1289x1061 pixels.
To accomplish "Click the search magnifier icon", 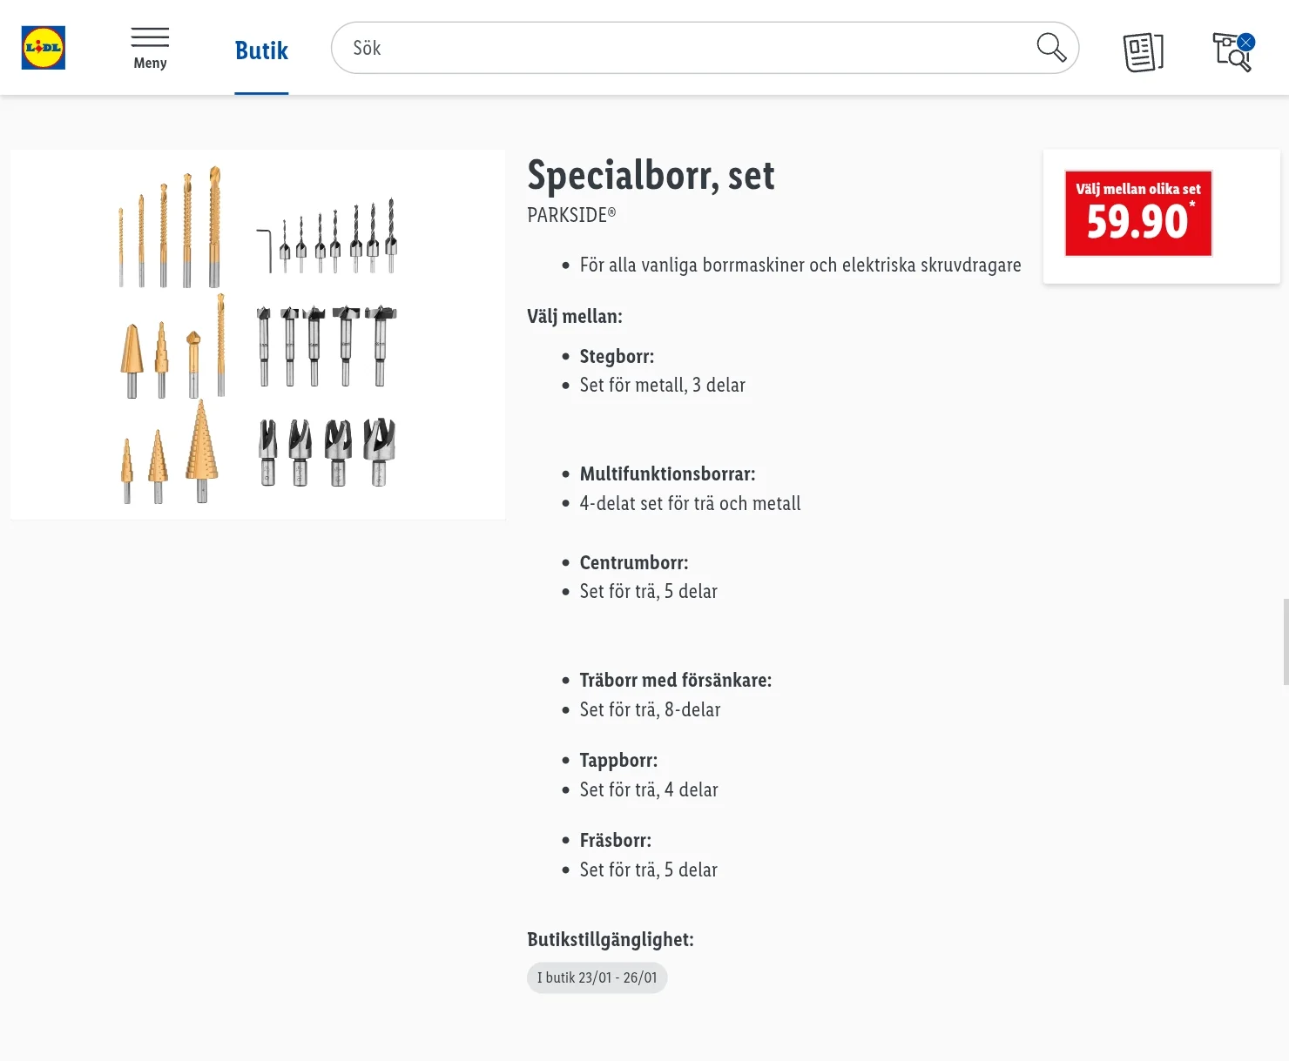I will [1051, 48].
